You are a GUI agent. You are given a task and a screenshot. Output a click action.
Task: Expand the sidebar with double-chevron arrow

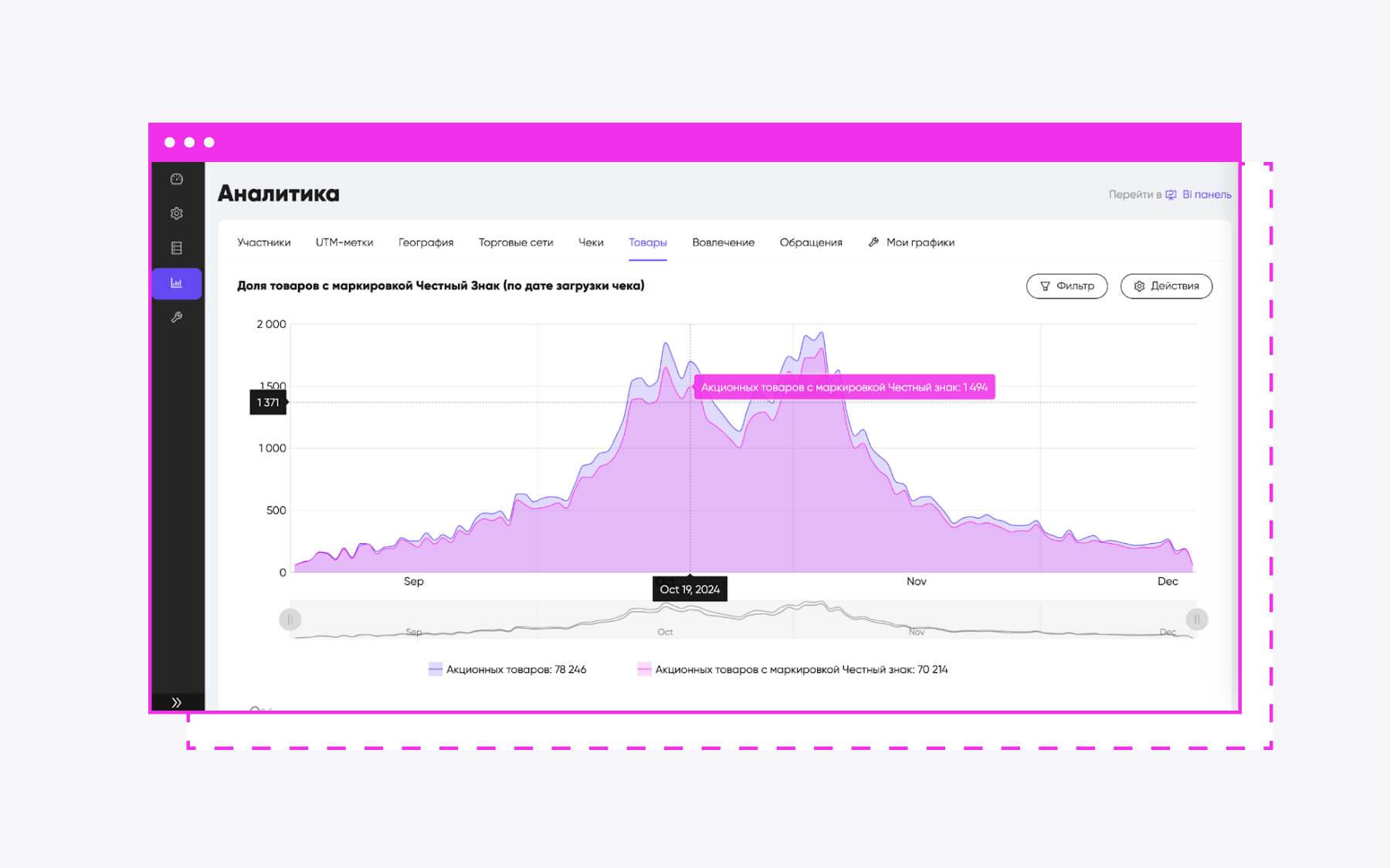coord(177,702)
